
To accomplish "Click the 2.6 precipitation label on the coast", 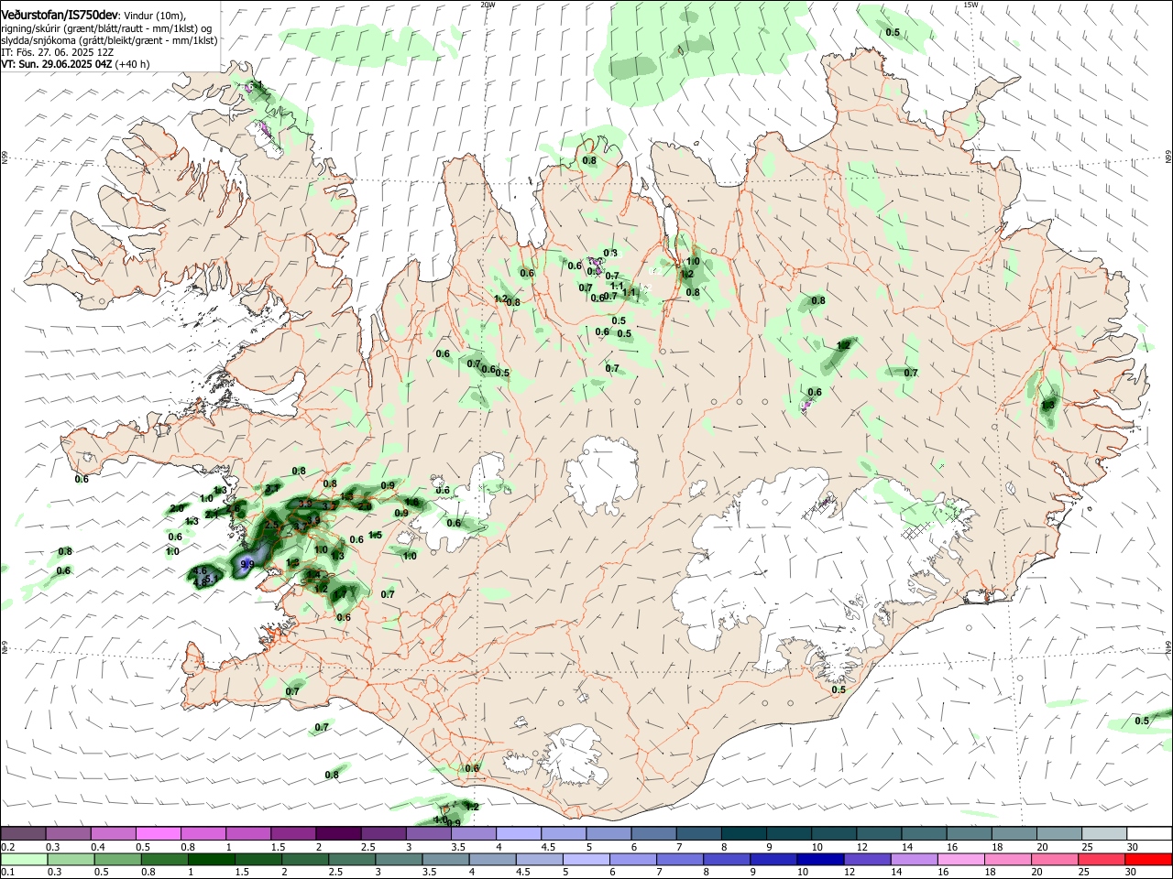I will click(233, 508).
